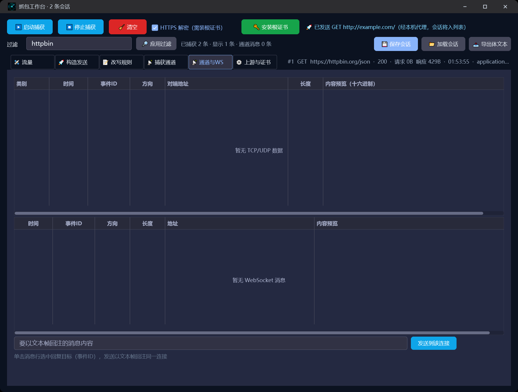Viewport: 518px width, 392px height.
Task: Apply the filter with 应用过滤
Action: [156, 44]
